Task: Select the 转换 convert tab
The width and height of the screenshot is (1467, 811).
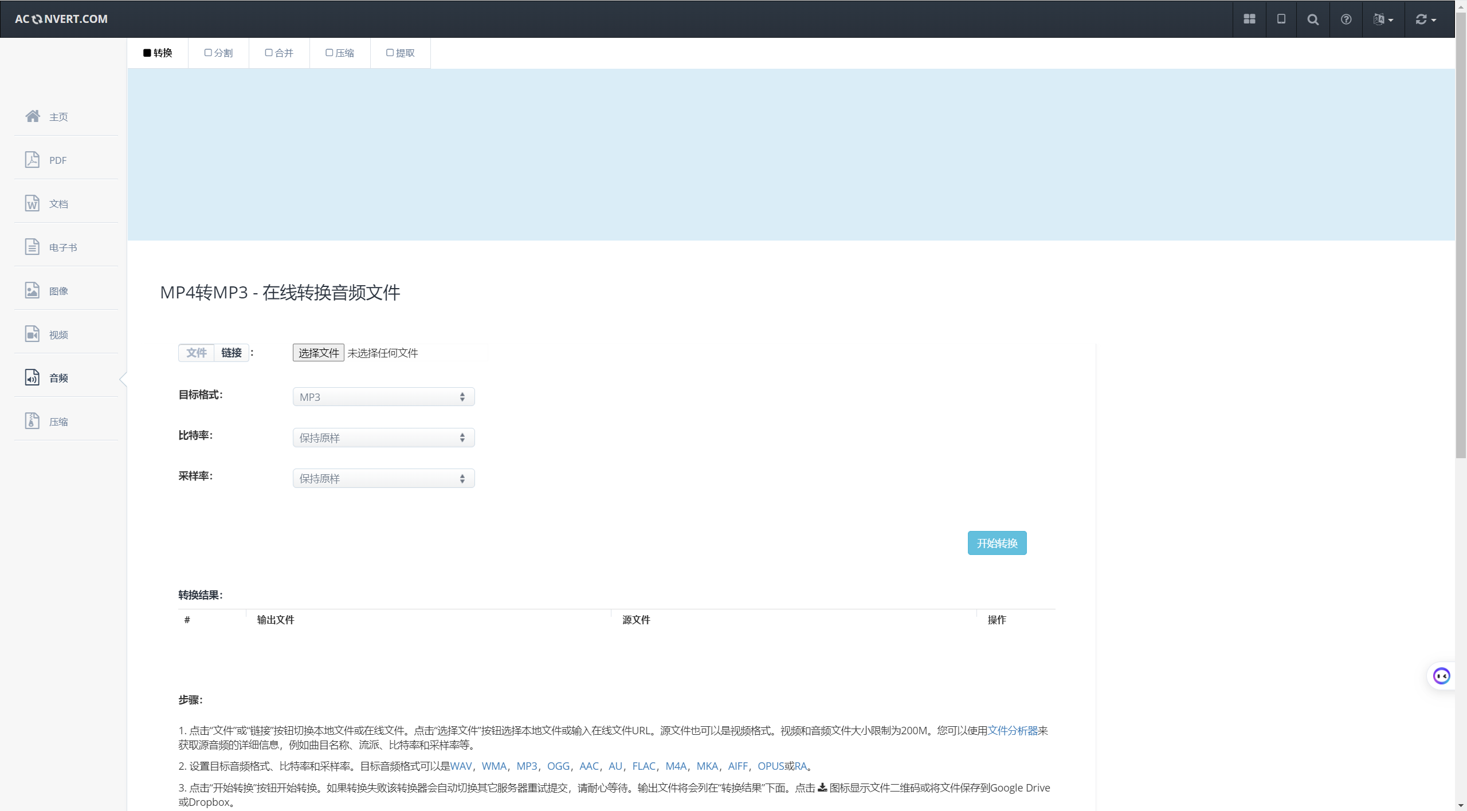Action: point(158,53)
